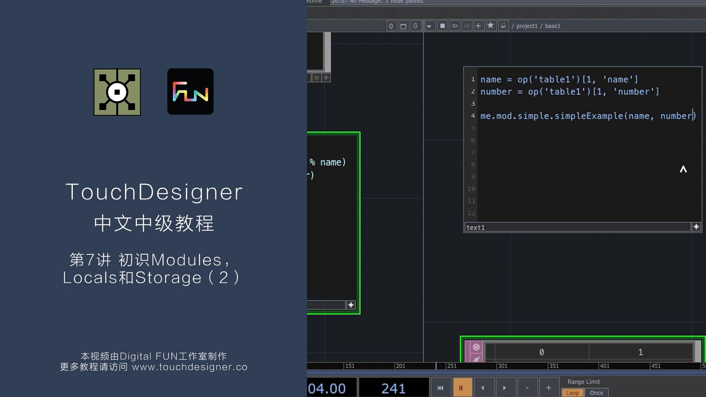The image size is (706, 397).
Task: Go forward with the right arrow icon
Action: click(x=467, y=26)
